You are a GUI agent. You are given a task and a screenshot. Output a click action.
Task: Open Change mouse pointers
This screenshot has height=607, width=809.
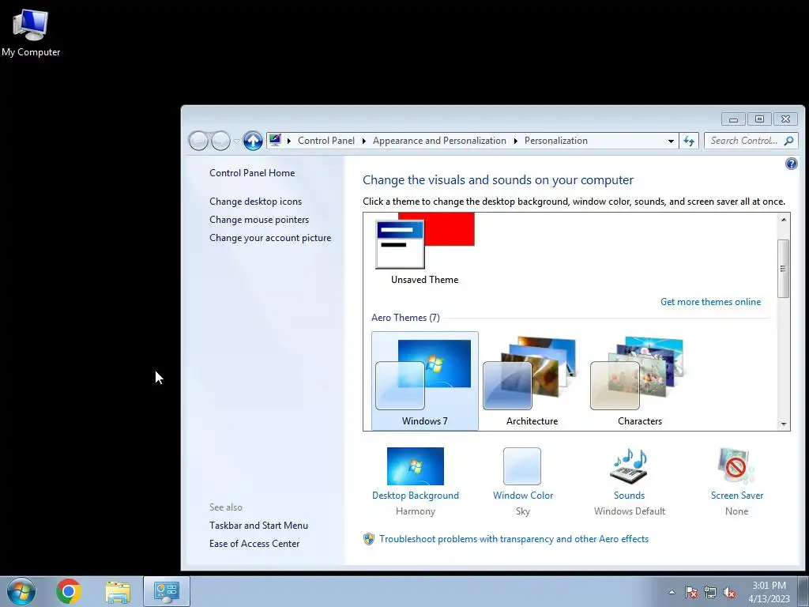[x=259, y=220]
